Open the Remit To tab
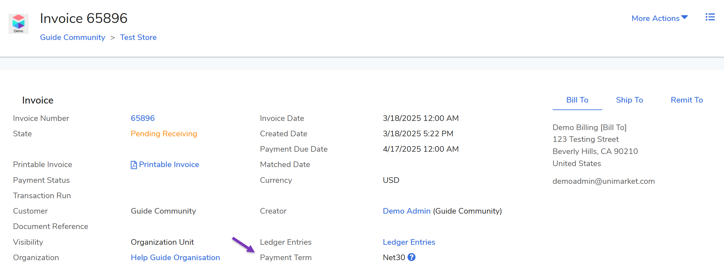 click(x=686, y=100)
